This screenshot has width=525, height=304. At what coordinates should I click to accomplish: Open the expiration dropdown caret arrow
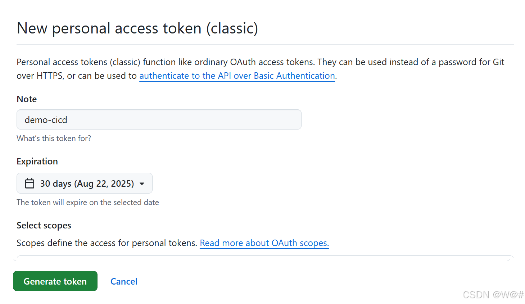point(142,184)
